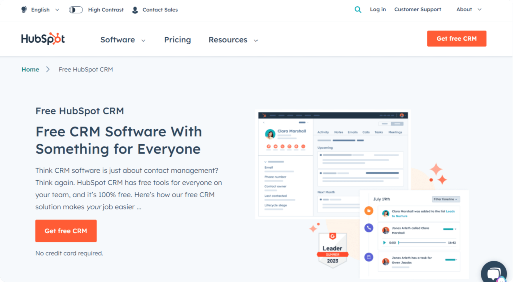Image resolution: width=513 pixels, height=282 pixels.
Task: Click Get free CRM in header
Action: [x=457, y=39]
